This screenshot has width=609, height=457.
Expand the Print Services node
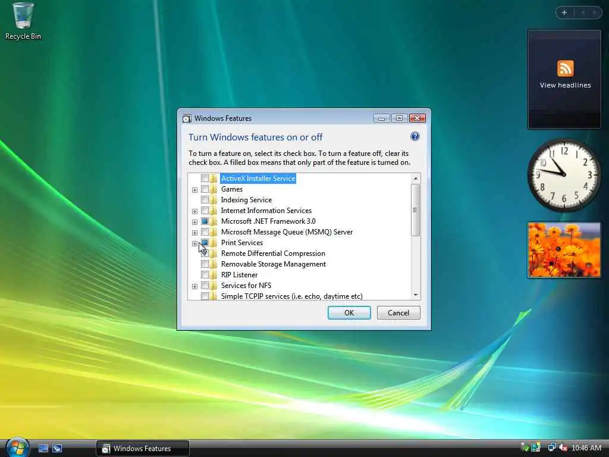tap(194, 243)
